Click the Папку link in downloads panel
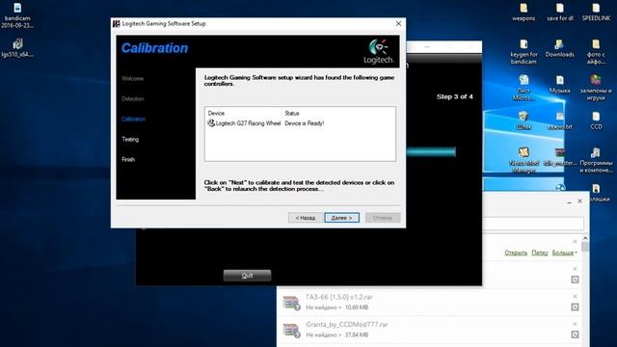 coord(540,253)
